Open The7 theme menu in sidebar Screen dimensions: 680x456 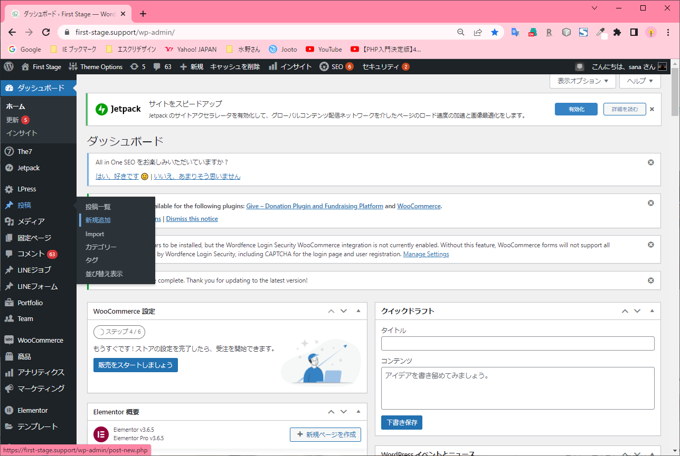(25, 151)
